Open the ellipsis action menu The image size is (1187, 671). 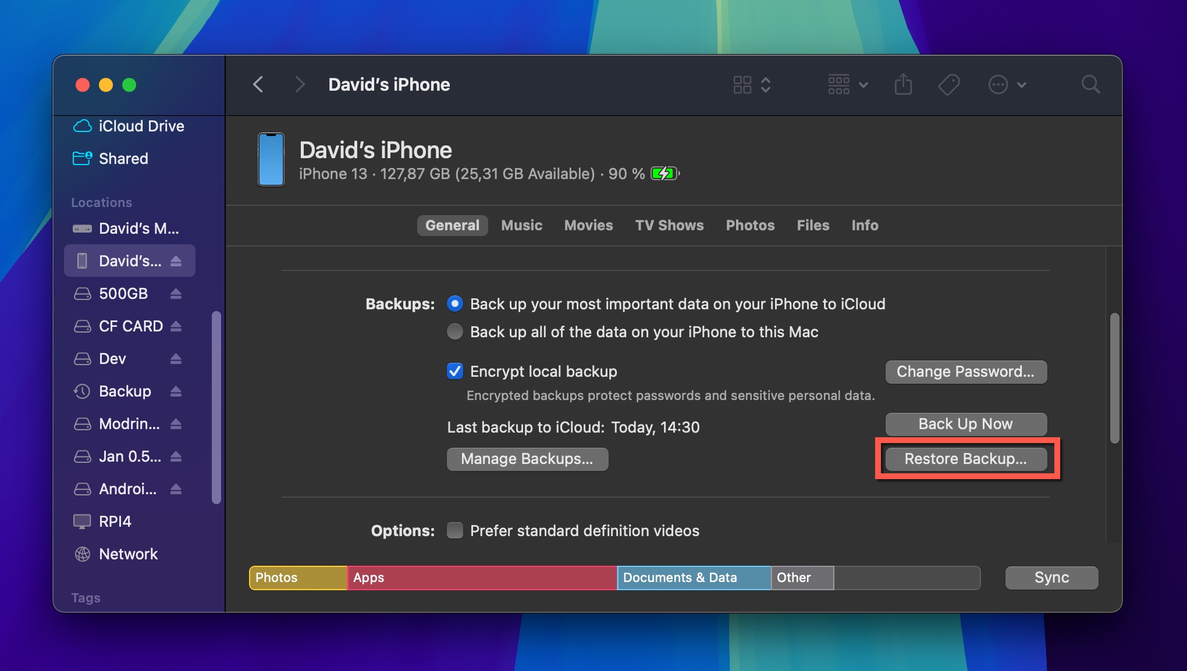coord(1007,85)
